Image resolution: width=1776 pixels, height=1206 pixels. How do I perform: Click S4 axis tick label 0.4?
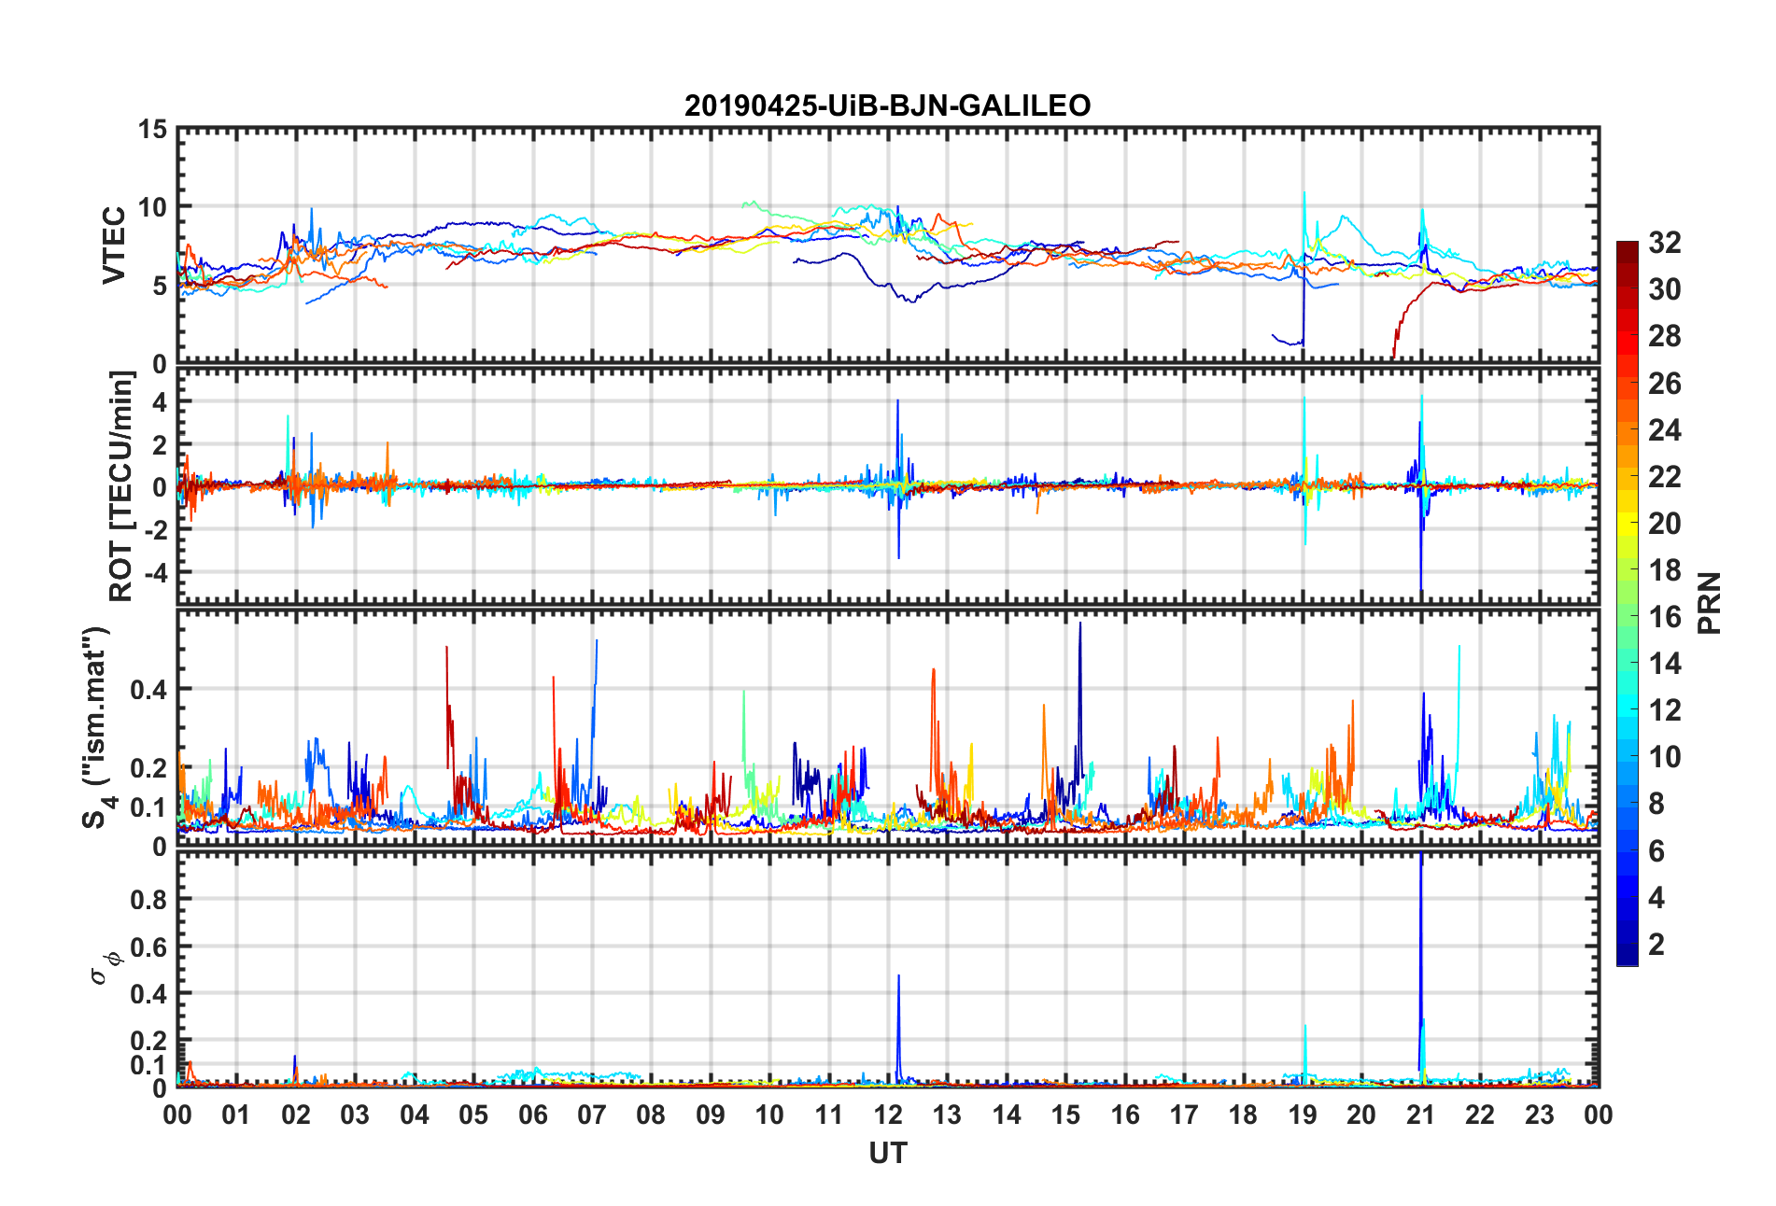tap(148, 690)
